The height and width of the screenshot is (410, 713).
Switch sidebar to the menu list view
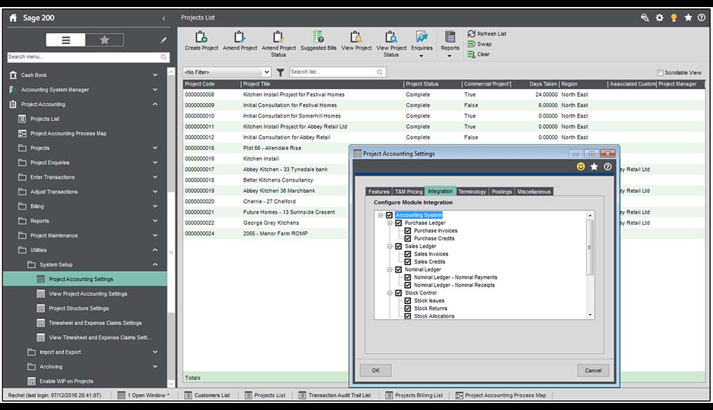tap(65, 40)
